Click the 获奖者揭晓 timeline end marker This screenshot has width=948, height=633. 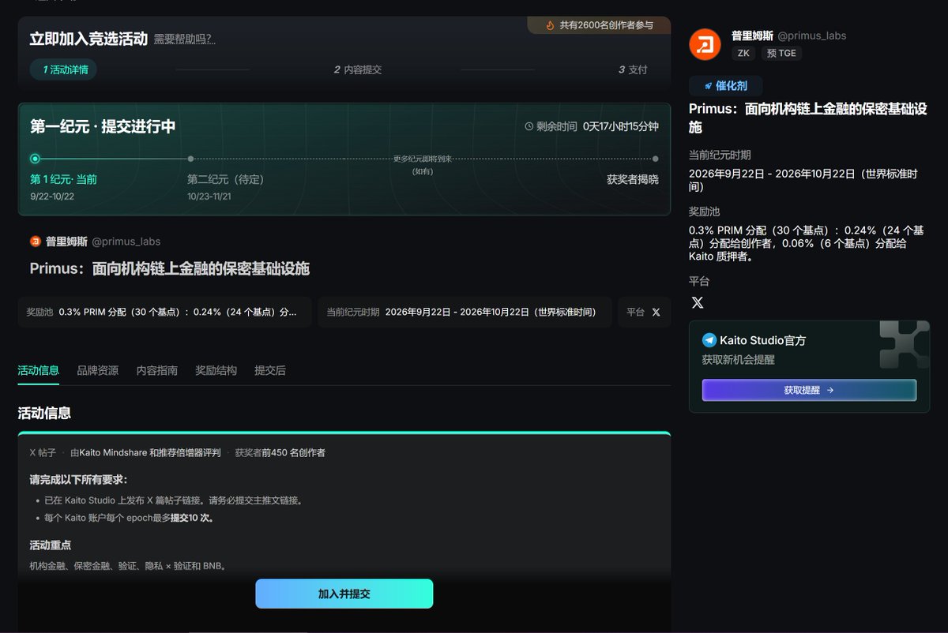tap(655, 159)
